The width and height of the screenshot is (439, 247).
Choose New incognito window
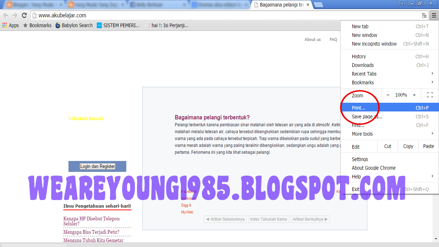pyautogui.click(x=390, y=44)
